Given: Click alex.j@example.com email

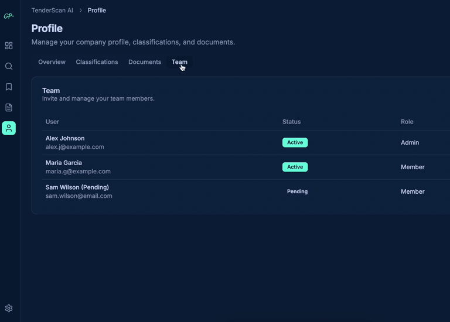Looking at the screenshot, I should (74, 147).
